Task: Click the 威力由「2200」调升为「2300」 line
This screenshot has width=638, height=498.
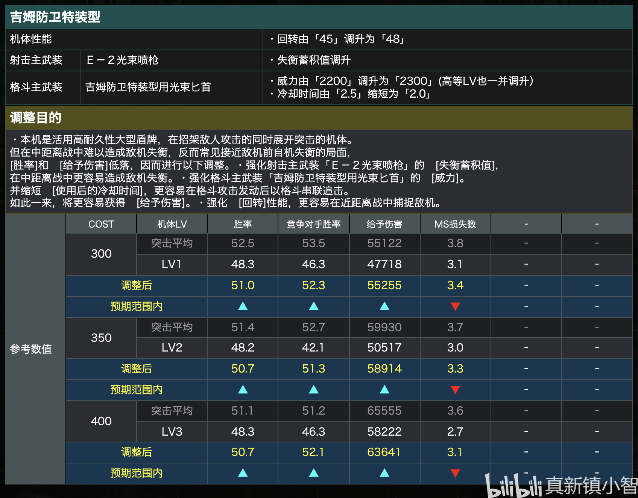Action: [402, 81]
